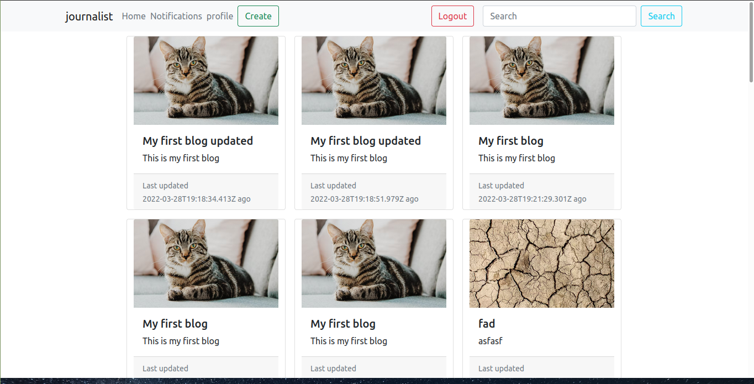The width and height of the screenshot is (754, 384).
Task: Click the blue Search button
Action: [x=661, y=16]
